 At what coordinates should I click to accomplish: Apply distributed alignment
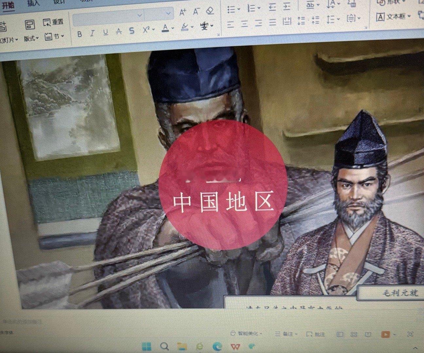pyautogui.click(x=287, y=22)
